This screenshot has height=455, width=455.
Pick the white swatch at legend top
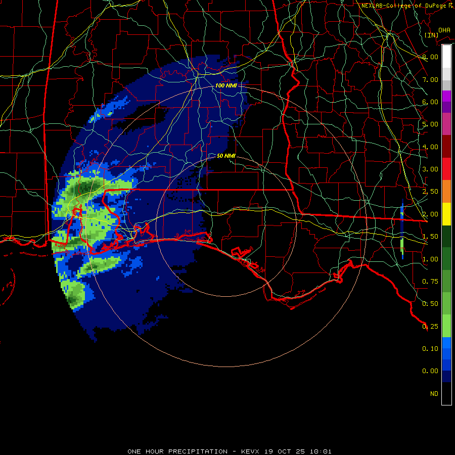click(446, 56)
